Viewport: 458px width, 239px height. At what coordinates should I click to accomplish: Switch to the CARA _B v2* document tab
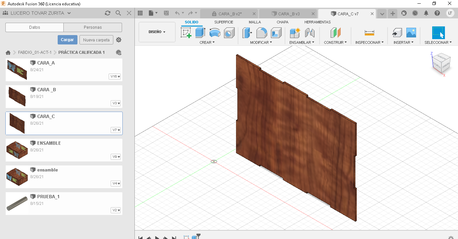[x=229, y=14]
